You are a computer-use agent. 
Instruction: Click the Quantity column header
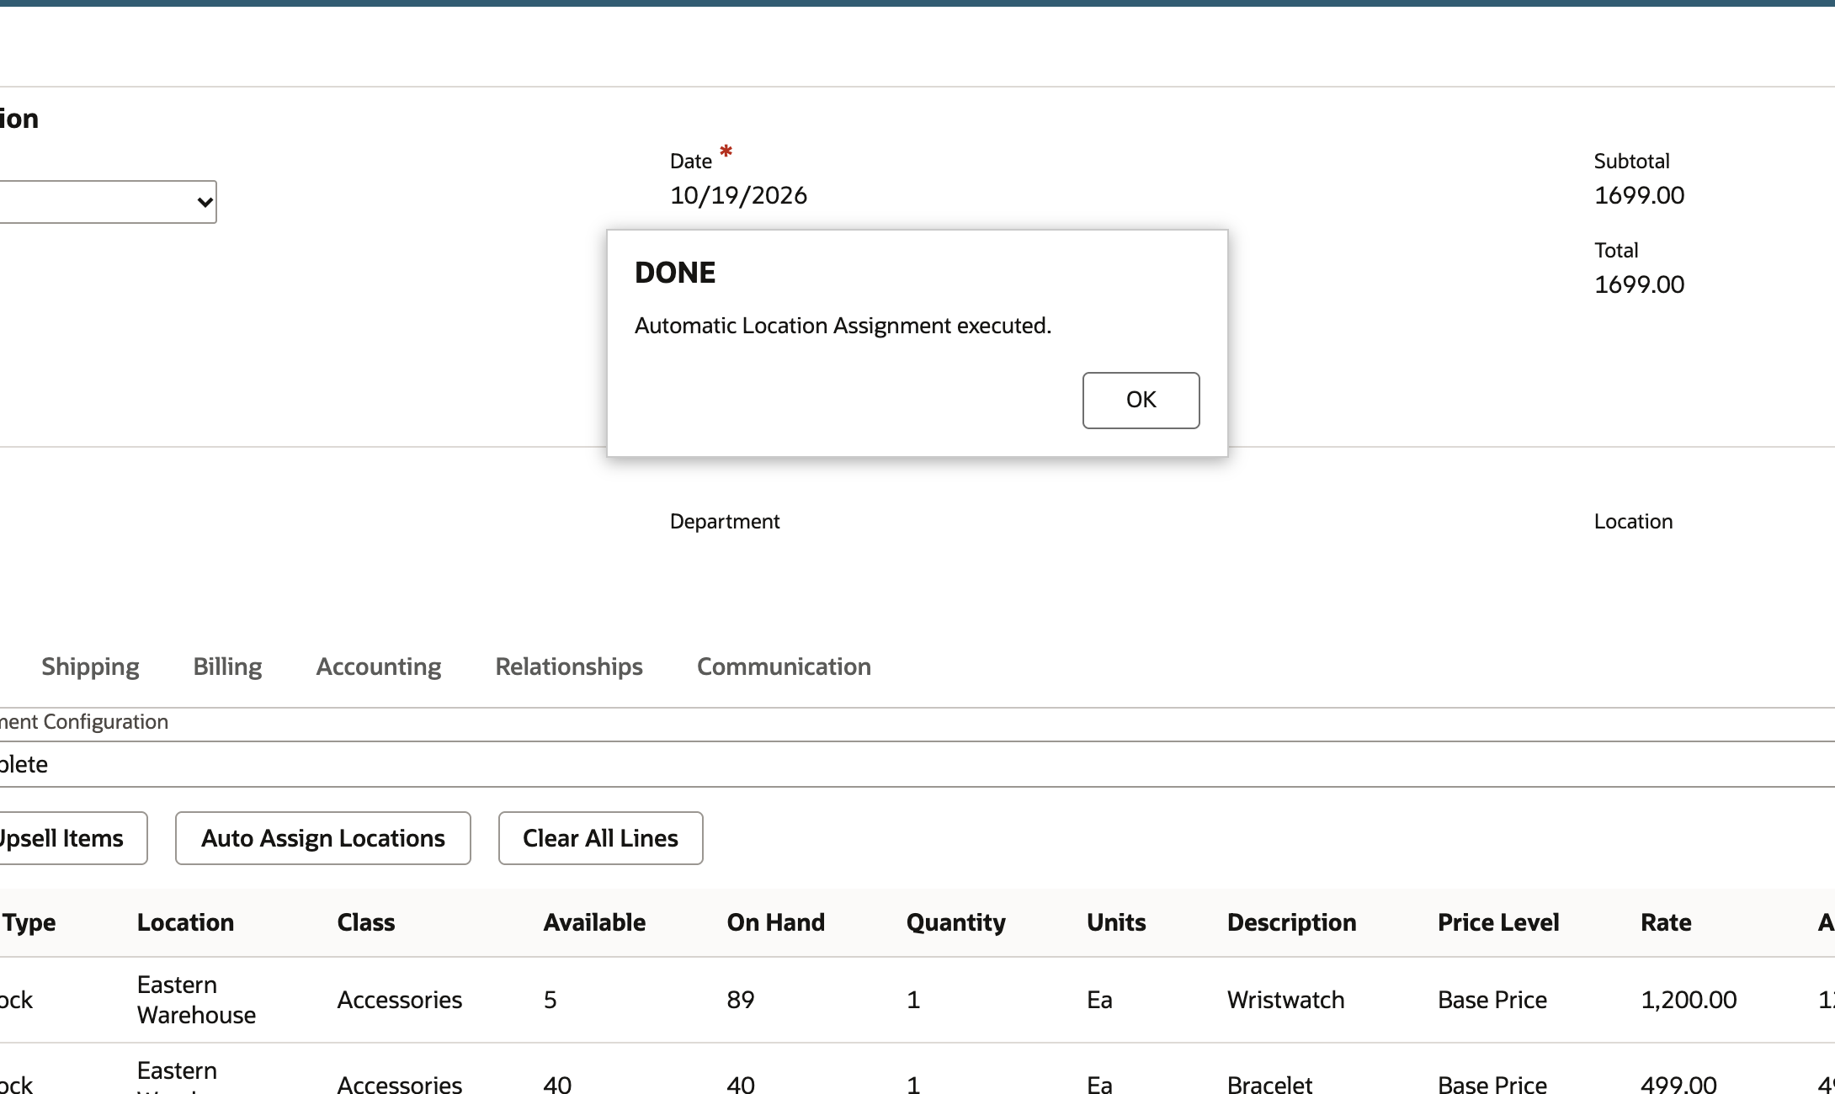click(x=955, y=922)
